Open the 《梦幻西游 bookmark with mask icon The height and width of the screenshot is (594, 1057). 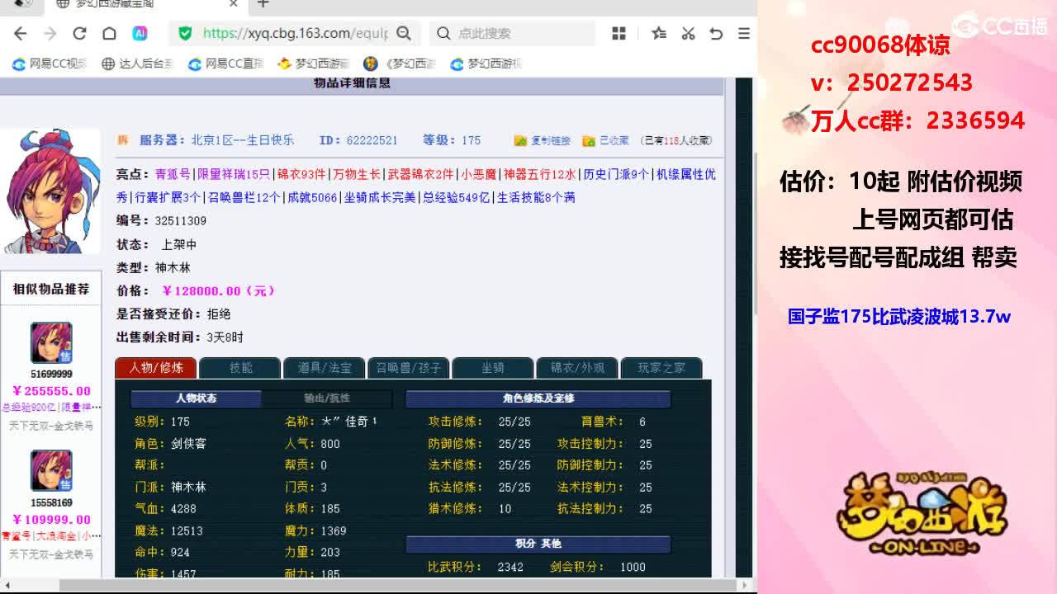[400, 64]
